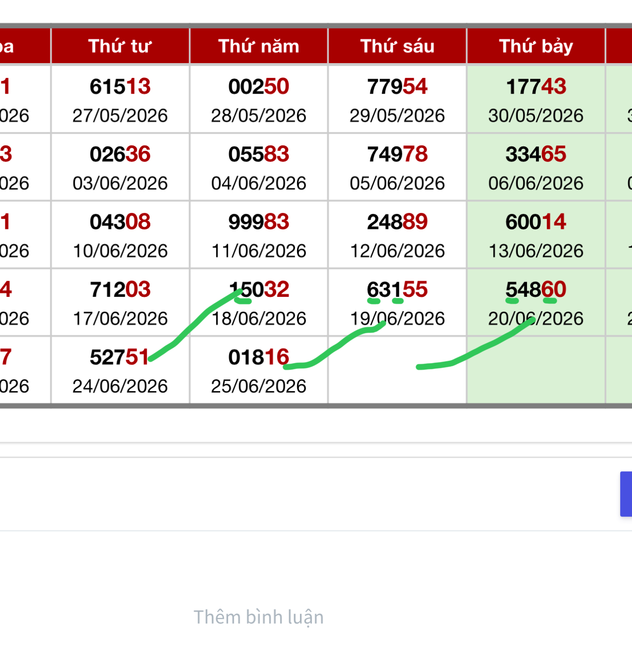Click the result number 24889
Screen dimensions: 632x647
tap(398, 222)
